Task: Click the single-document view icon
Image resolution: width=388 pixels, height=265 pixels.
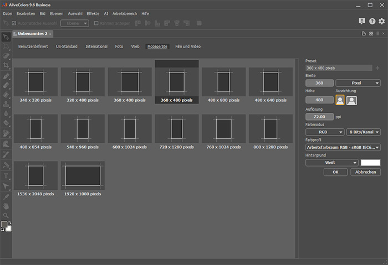Action: [x=364, y=34]
